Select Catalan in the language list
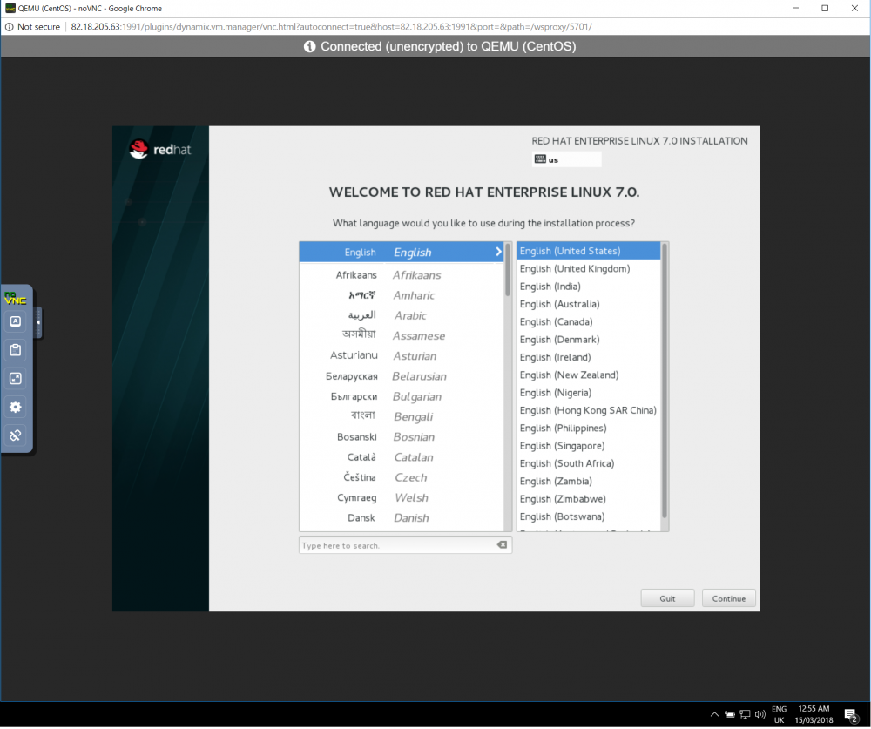The width and height of the screenshot is (871, 729). [401, 457]
